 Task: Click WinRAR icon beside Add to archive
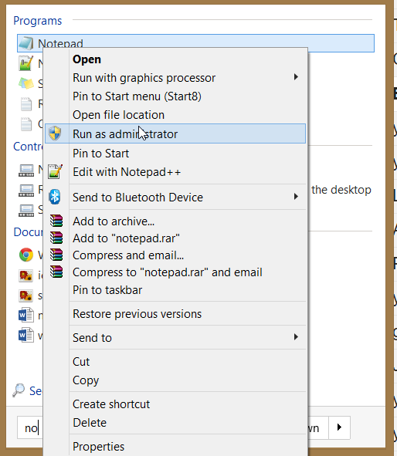pyautogui.click(x=56, y=221)
